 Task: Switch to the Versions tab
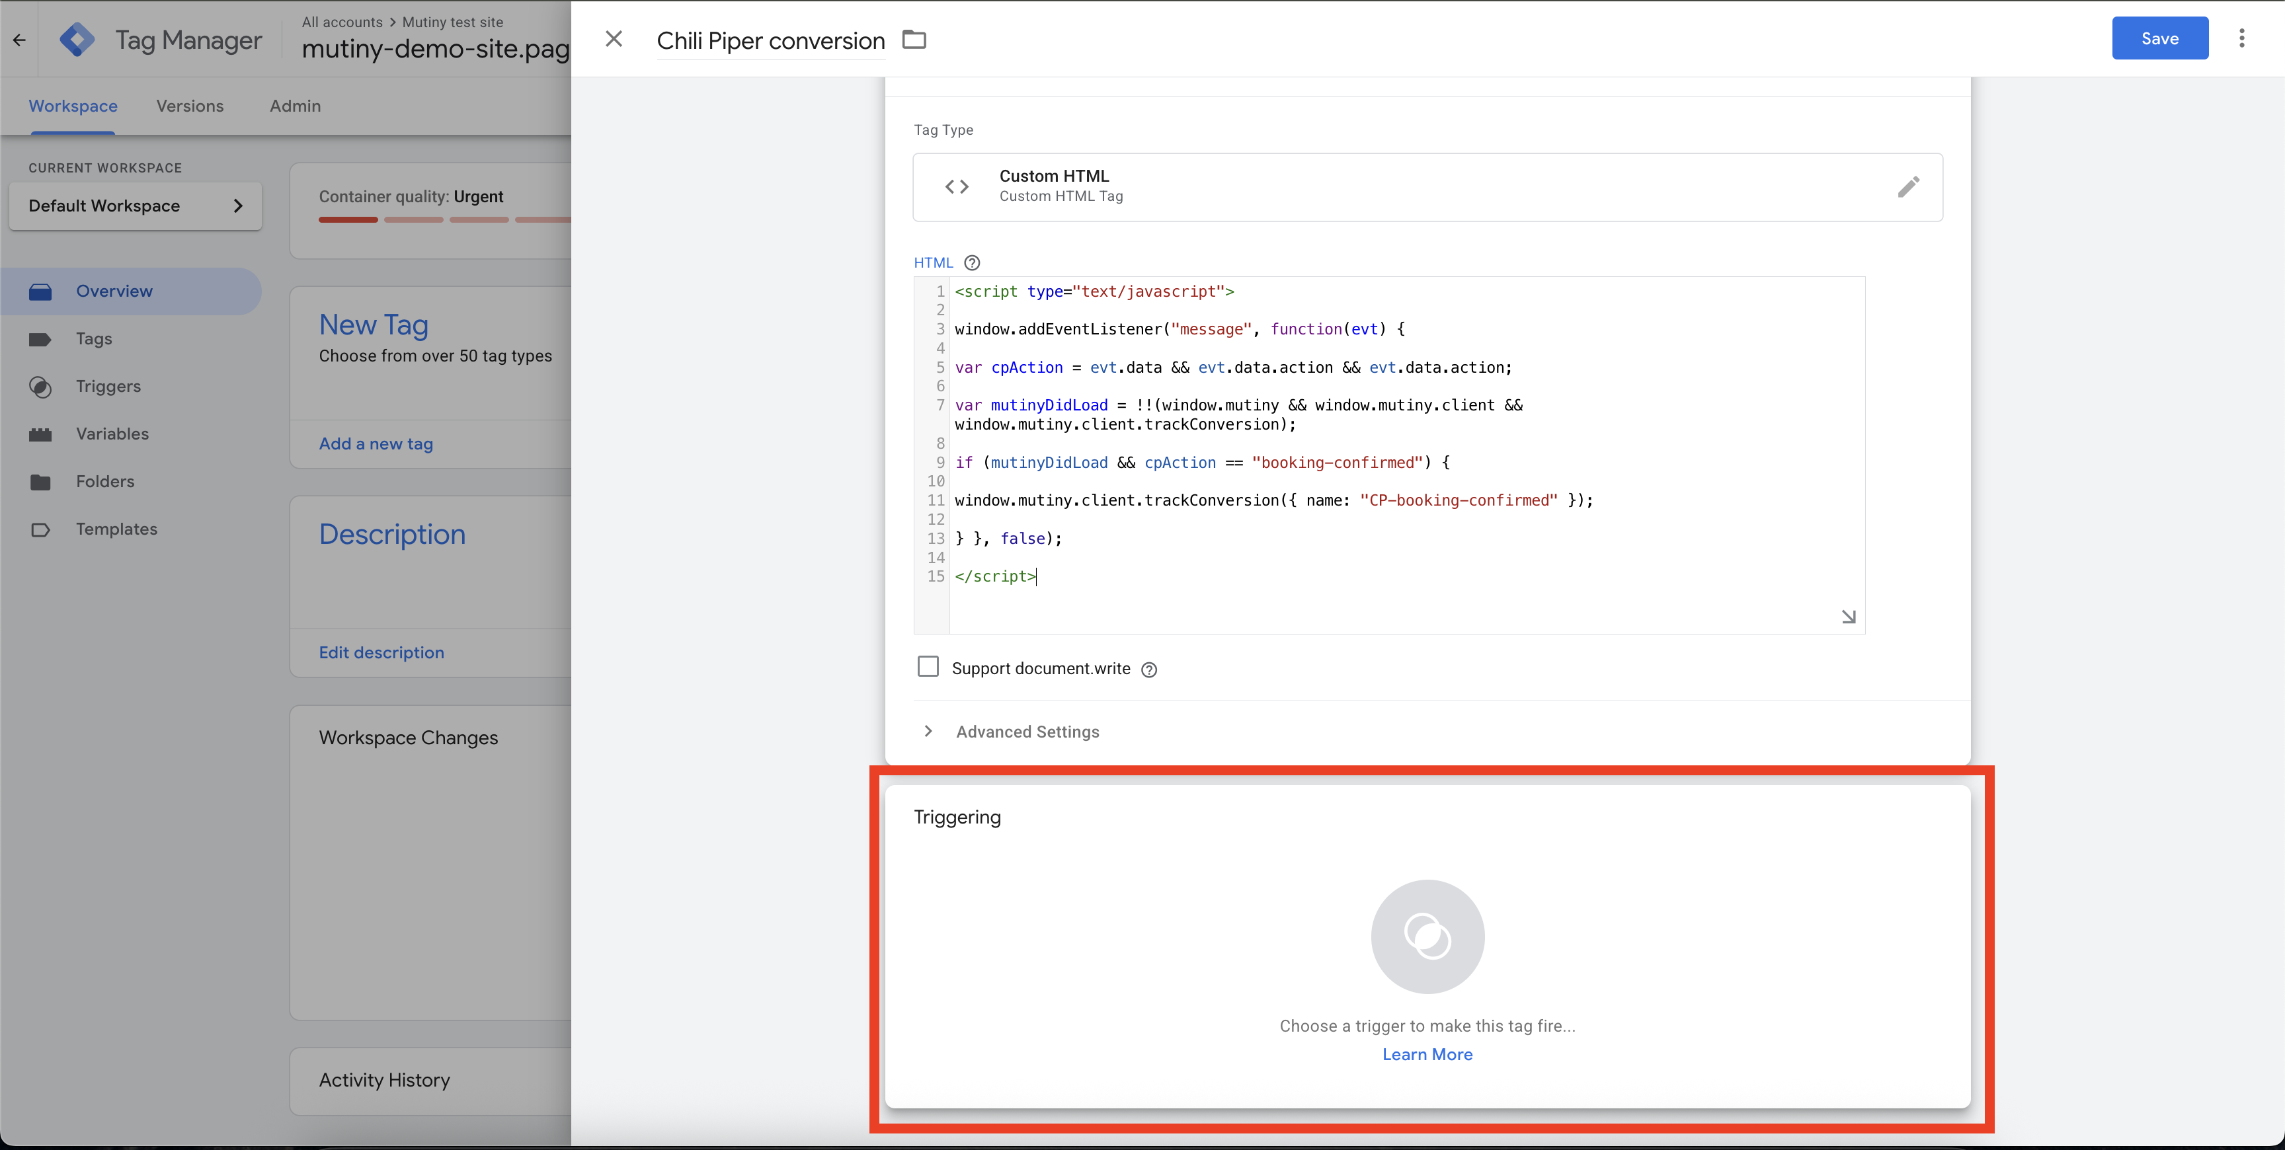tap(190, 106)
